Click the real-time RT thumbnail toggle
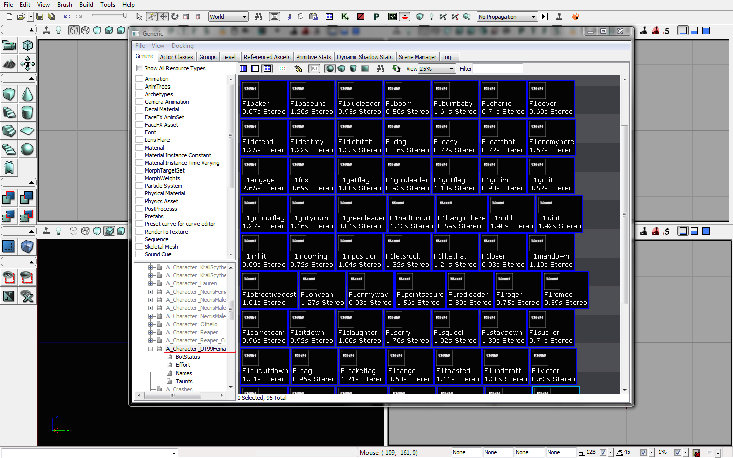733x458 pixels. pyautogui.click(x=315, y=69)
